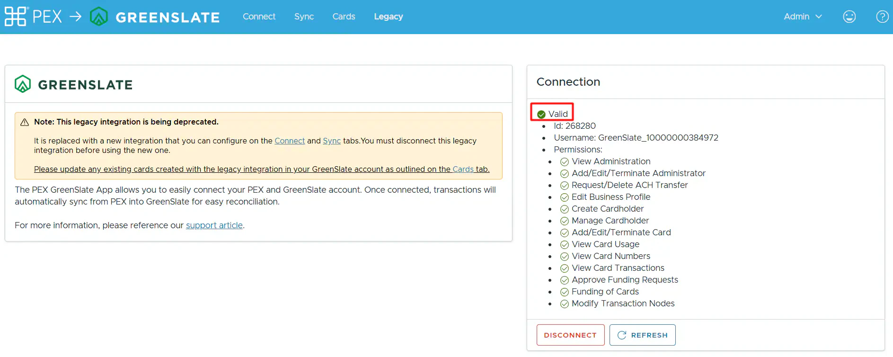This screenshot has width=893, height=357.
Task: Click the checkmark beside Add/Edit/Terminate Card
Action: (x=565, y=233)
